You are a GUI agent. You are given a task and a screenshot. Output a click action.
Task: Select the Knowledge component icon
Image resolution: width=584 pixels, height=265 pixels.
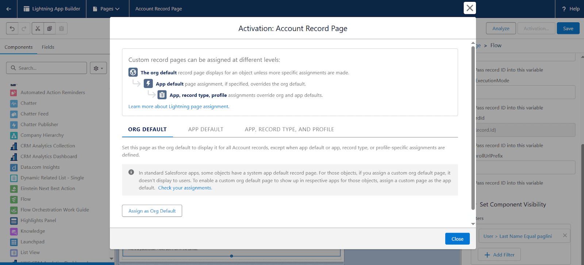pos(14,231)
